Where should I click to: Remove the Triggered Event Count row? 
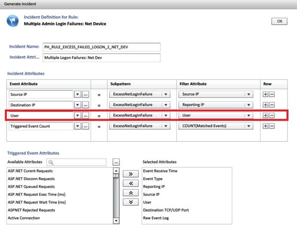point(272,126)
